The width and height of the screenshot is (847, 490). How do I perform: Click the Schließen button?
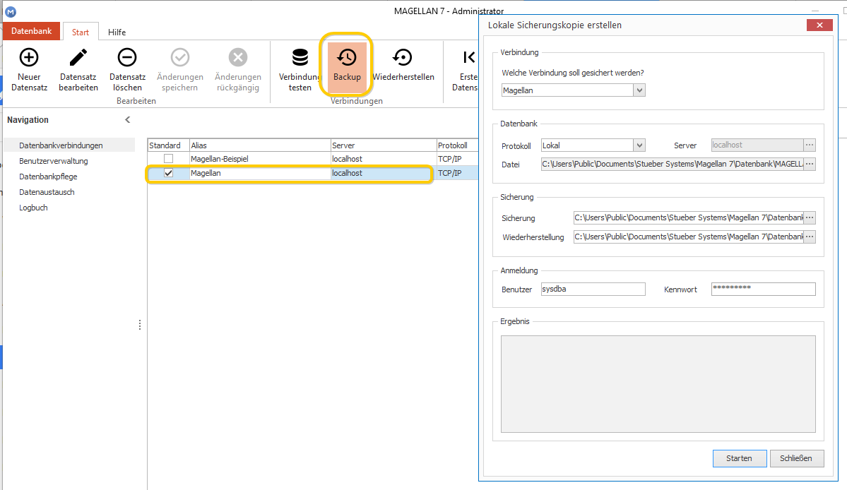coord(797,458)
